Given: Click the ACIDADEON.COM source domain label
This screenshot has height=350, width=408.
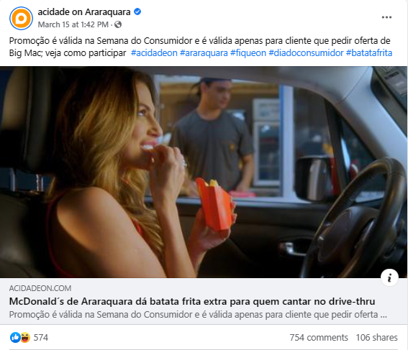Looking at the screenshot, I should 40,288.
